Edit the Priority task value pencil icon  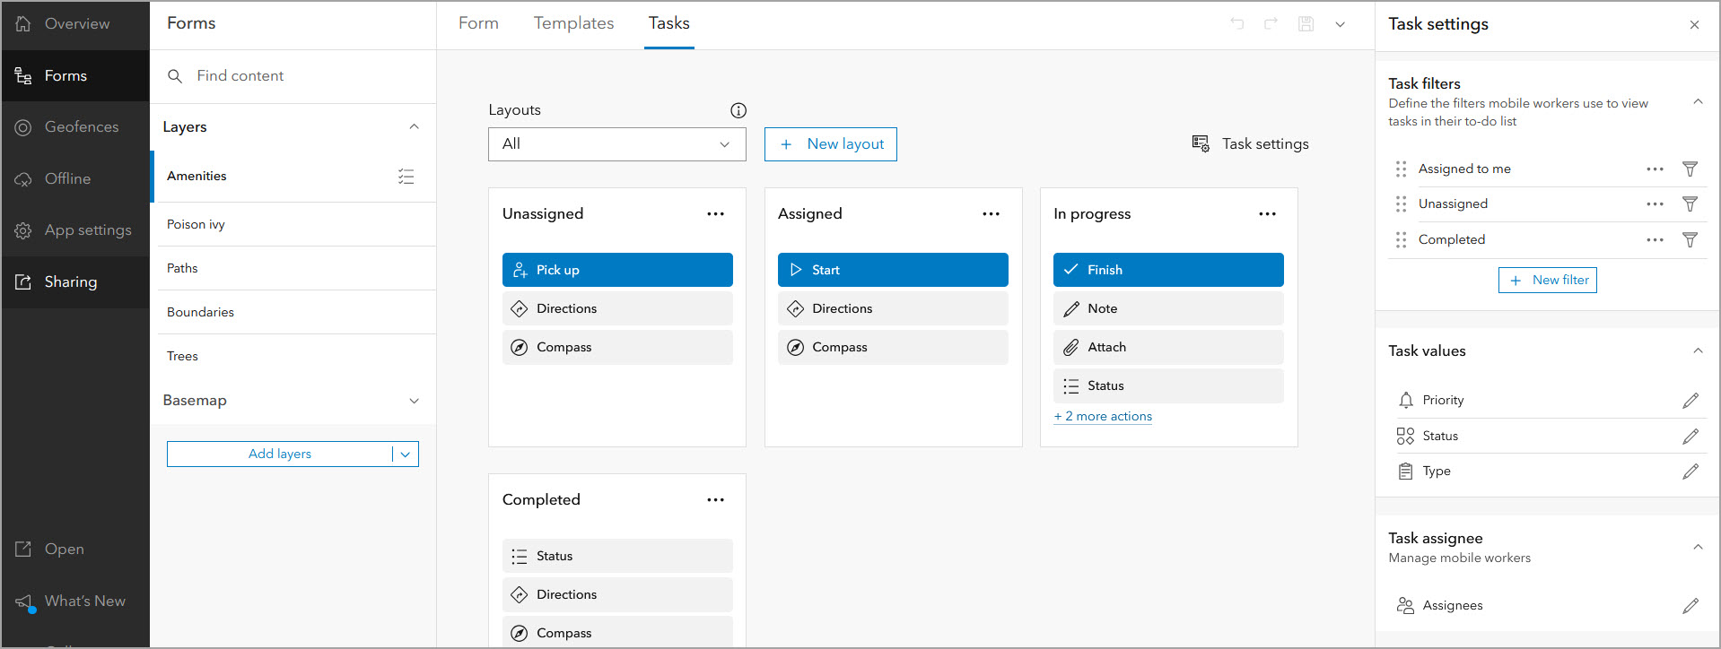point(1690,400)
